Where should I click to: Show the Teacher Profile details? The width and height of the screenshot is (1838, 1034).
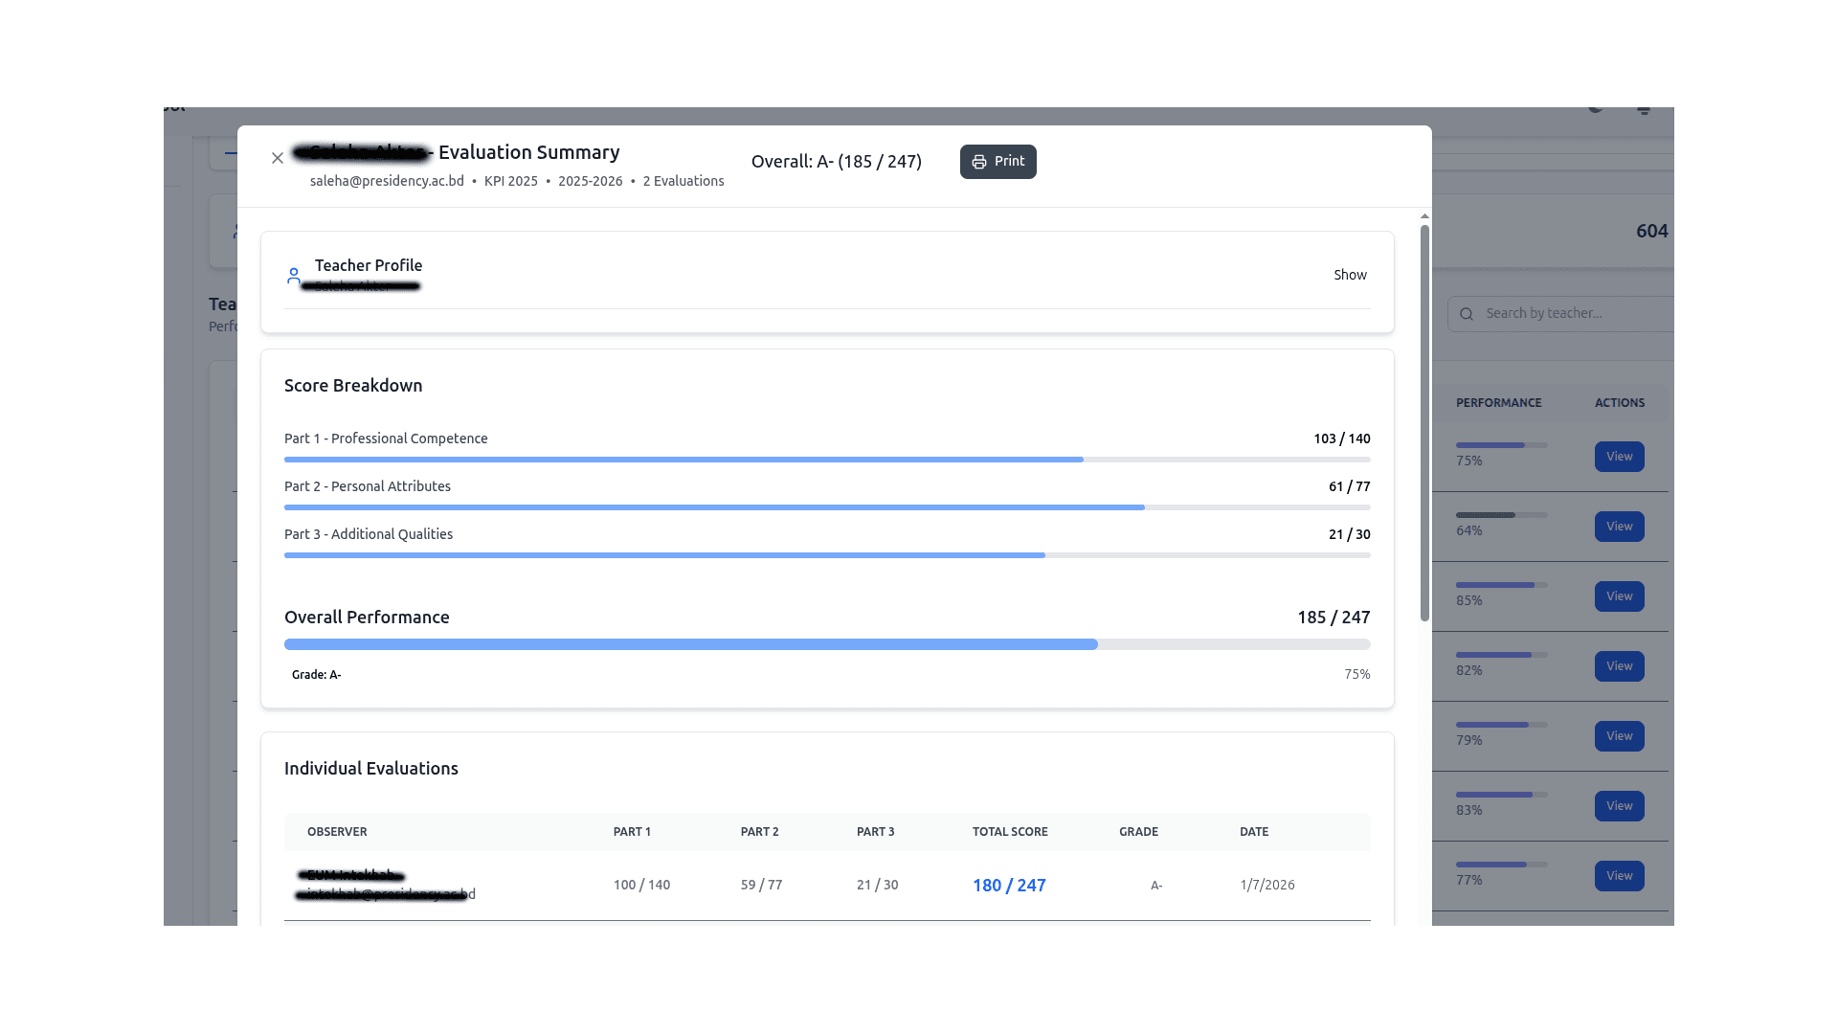pos(1350,275)
